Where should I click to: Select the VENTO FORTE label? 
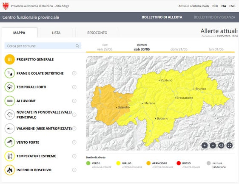coord(28,142)
